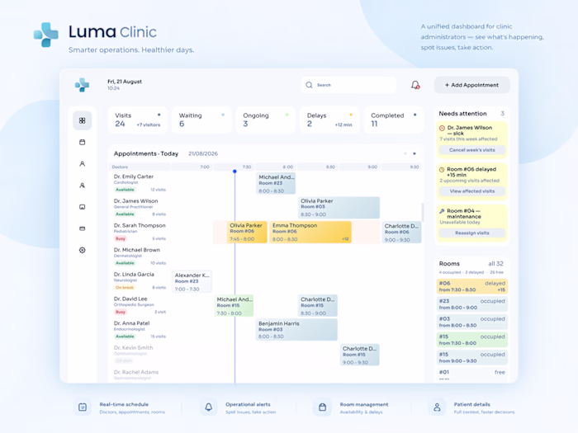578x433 pixels.
Task: Click the Search input field
Action: [x=348, y=85]
